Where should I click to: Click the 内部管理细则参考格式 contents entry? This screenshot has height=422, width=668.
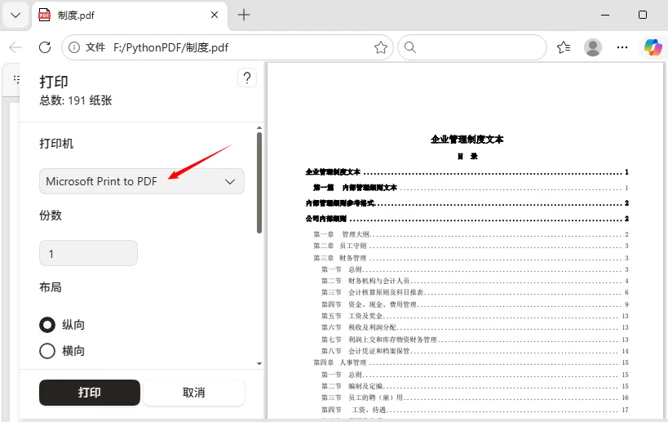click(x=467, y=203)
